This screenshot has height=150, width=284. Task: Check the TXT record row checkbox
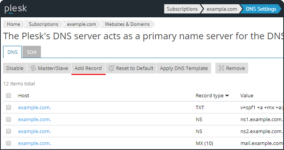[8, 107]
